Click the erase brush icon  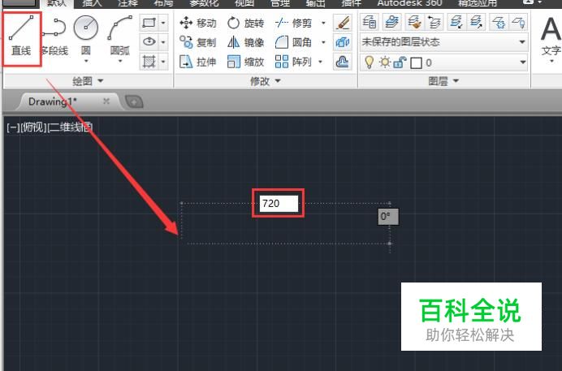click(x=343, y=23)
